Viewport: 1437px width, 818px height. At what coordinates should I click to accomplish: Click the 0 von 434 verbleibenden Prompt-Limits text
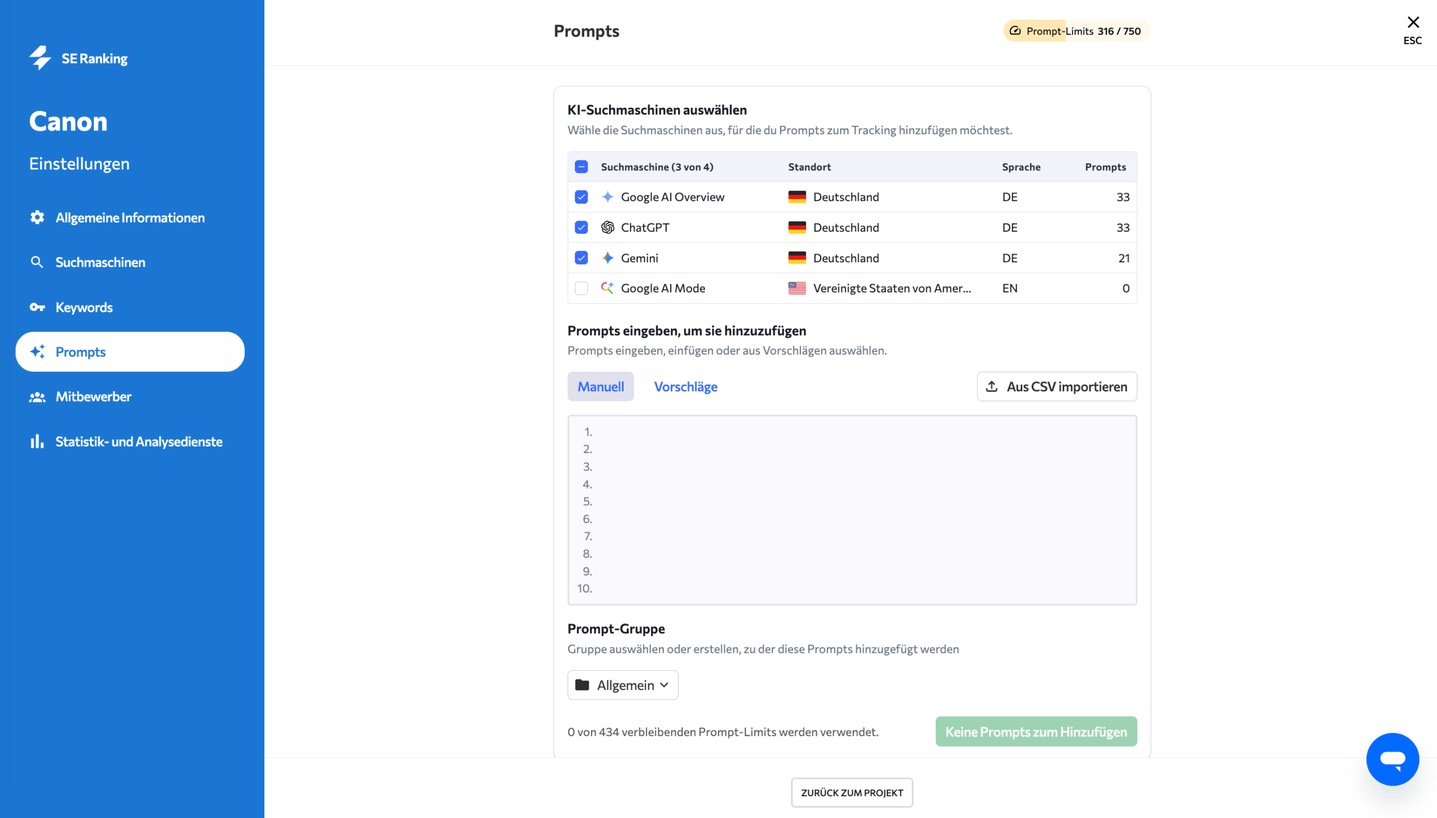coord(723,732)
